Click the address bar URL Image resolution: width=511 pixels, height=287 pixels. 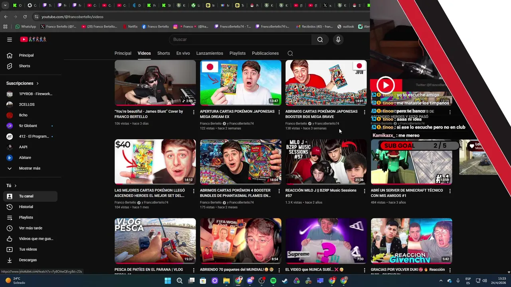pyautogui.click(x=73, y=17)
